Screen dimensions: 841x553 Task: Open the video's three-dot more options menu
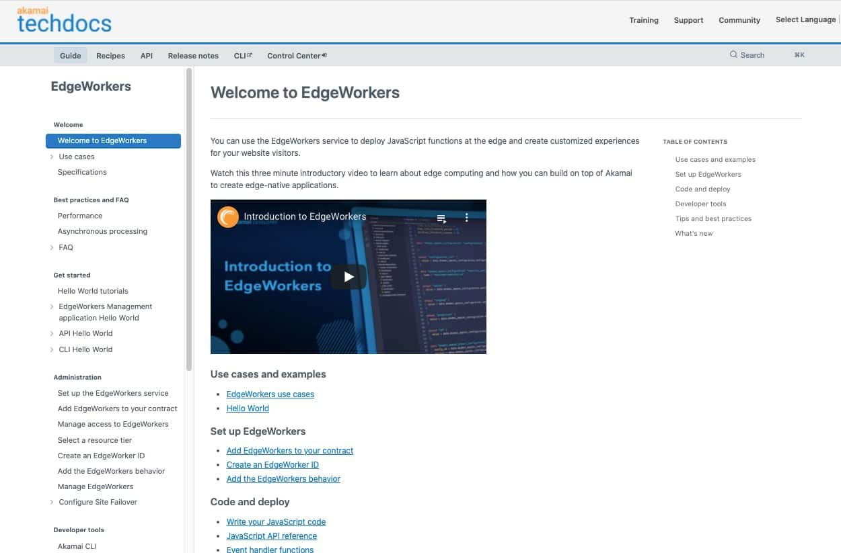click(467, 218)
